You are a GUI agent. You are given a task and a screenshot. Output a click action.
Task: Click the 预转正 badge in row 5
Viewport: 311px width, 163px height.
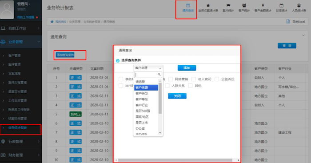pos(76,114)
